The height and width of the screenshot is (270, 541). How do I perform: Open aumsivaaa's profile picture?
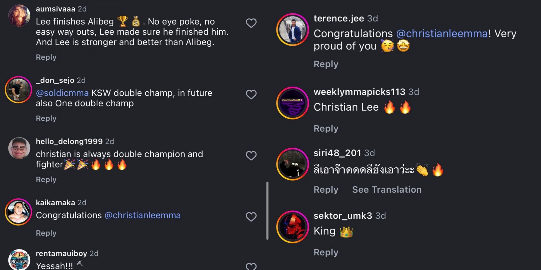tap(19, 15)
